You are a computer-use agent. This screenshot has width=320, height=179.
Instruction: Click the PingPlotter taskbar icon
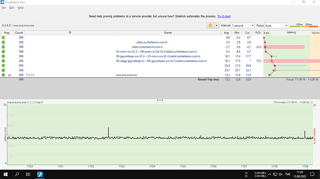40,174
